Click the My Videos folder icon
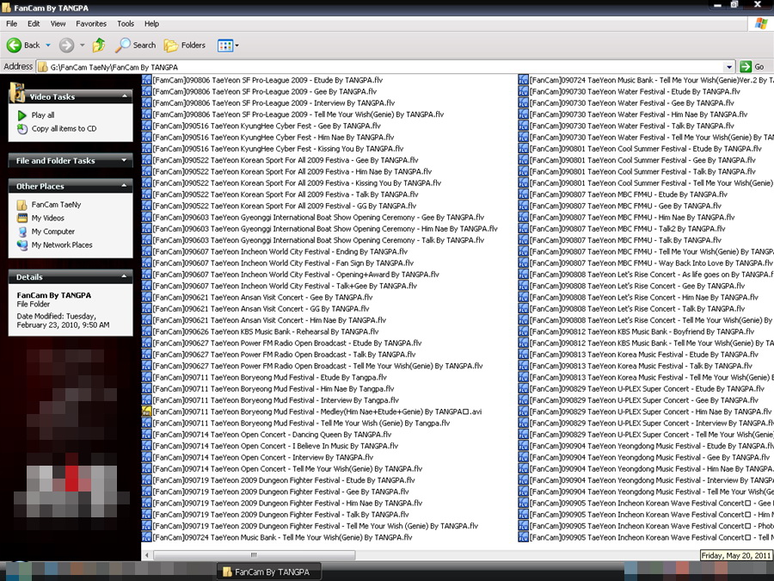 [22, 218]
